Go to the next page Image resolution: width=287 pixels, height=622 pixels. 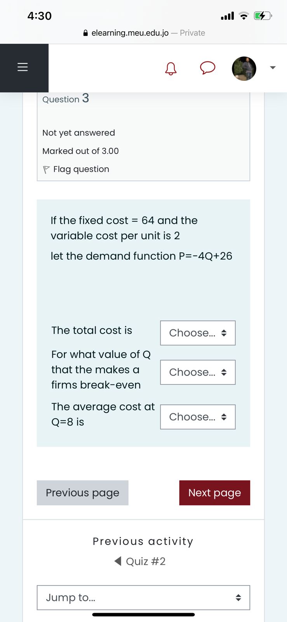[214, 493]
